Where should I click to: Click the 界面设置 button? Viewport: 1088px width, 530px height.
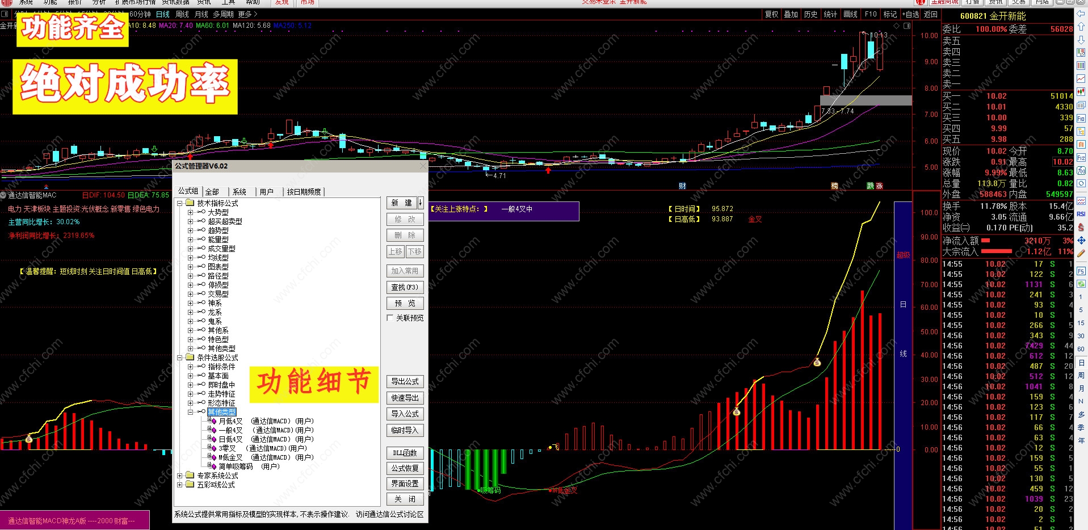405,483
